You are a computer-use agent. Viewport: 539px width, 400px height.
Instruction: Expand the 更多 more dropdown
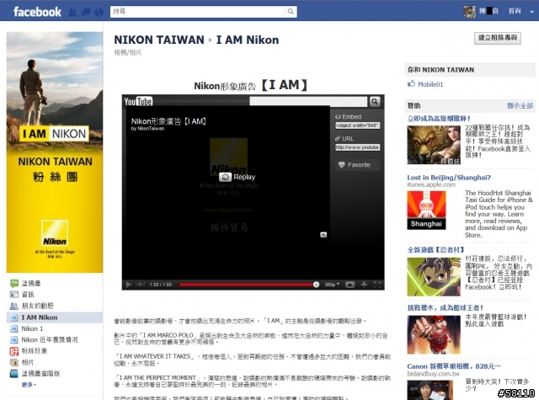point(29,385)
